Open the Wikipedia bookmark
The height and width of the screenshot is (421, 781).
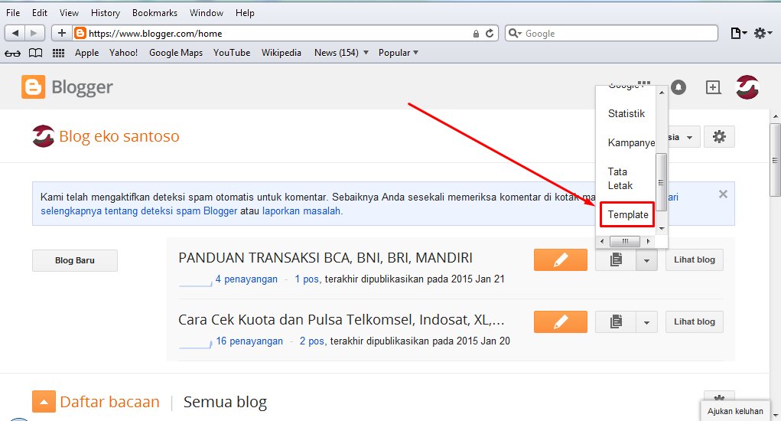click(281, 53)
